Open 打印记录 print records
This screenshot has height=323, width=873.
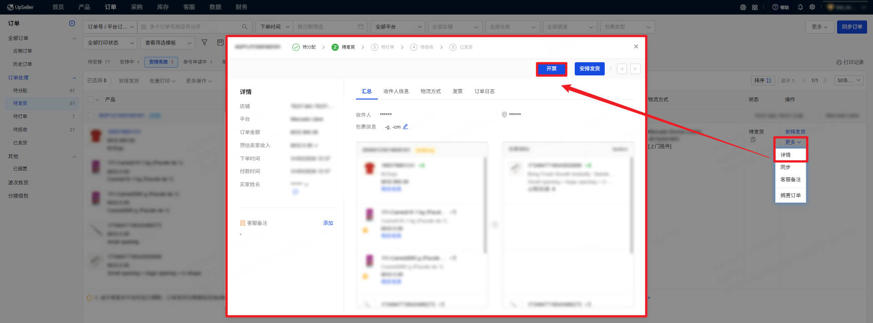pyautogui.click(x=850, y=62)
